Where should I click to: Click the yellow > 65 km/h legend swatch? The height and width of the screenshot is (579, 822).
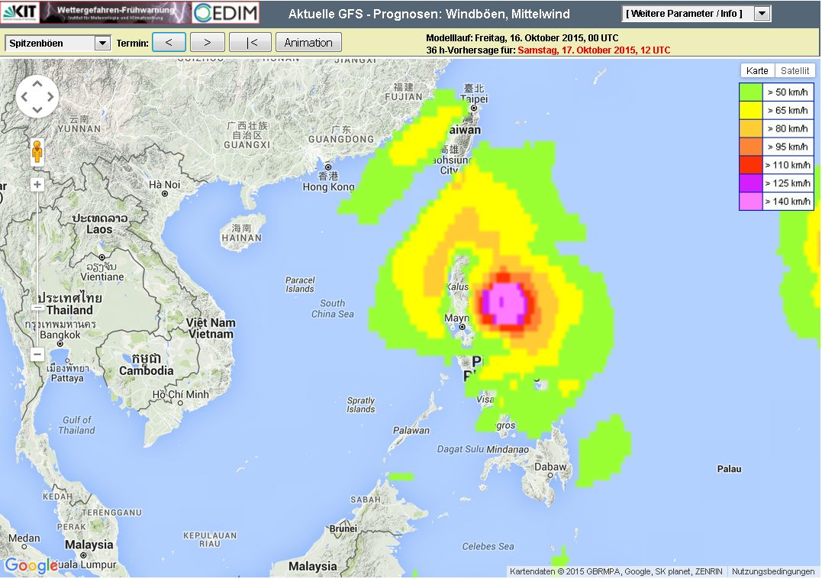click(x=751, y=110)
